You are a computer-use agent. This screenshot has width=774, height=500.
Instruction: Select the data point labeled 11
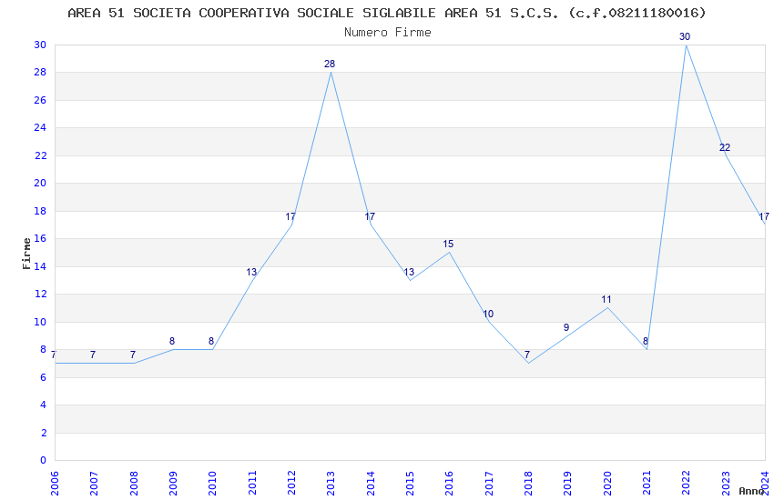click(x=606, y=299)
